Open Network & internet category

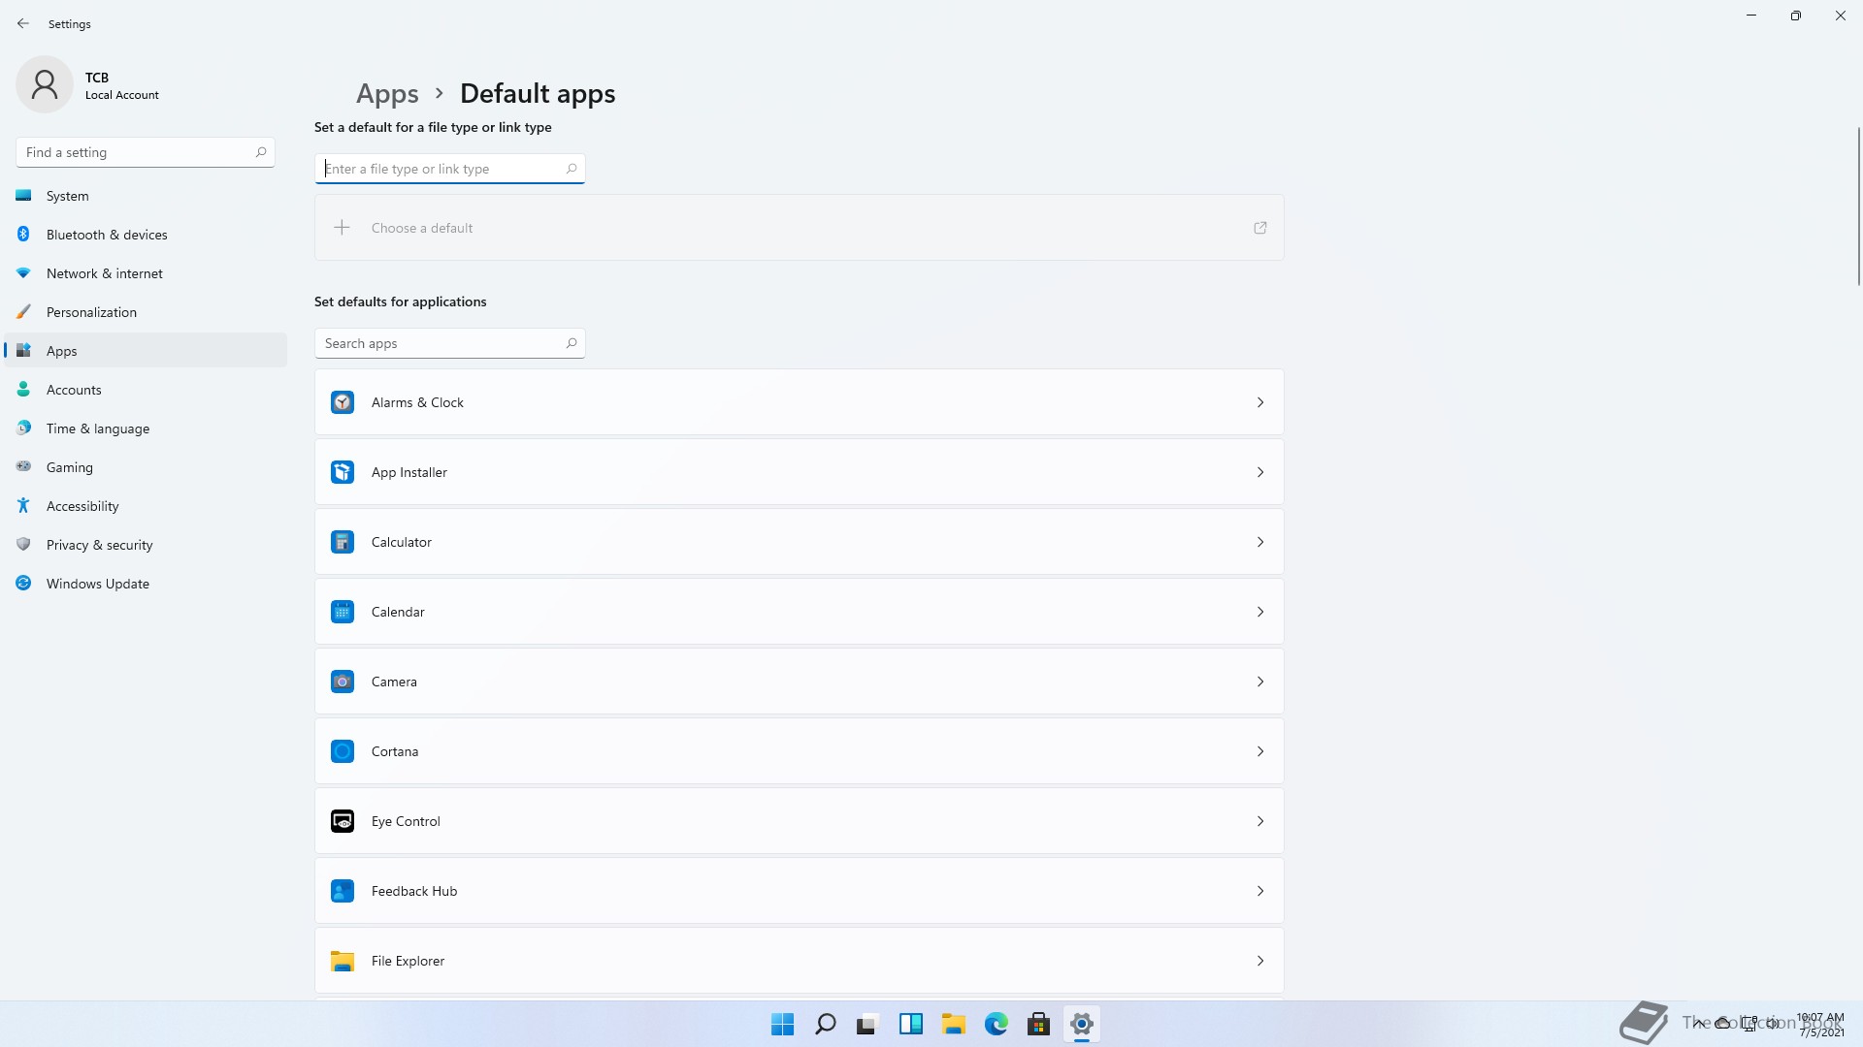[x=146, y=273]
